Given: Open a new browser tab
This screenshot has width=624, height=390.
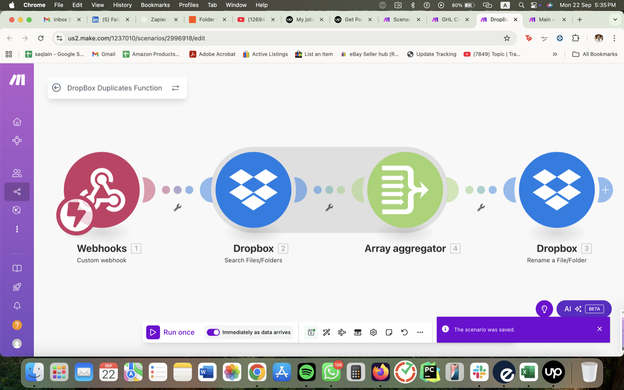Looking at the screenshot, I should [x=579, y=20].
